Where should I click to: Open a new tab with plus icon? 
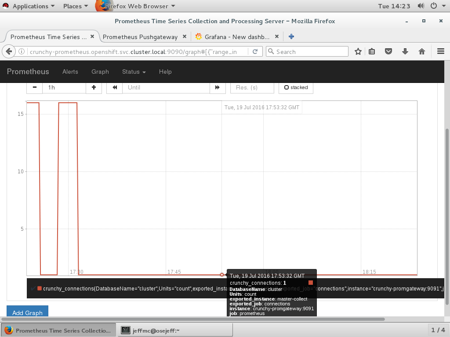pos(291,37)
